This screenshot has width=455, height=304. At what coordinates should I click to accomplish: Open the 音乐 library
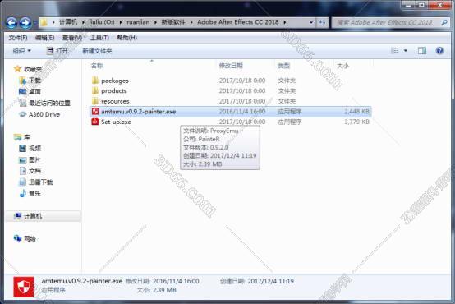click(34, 193)
